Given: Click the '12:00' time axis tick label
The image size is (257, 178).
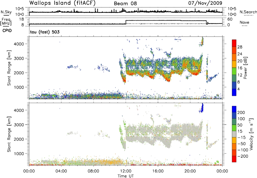Looking at the screenshot, I should (126, 171).
